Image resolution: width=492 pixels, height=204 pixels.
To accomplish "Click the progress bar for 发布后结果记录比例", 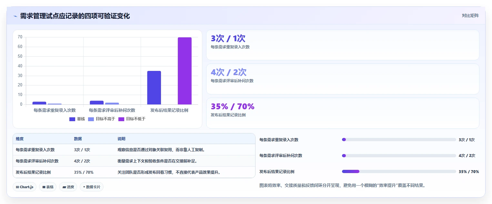I will (x=399, y=171).
